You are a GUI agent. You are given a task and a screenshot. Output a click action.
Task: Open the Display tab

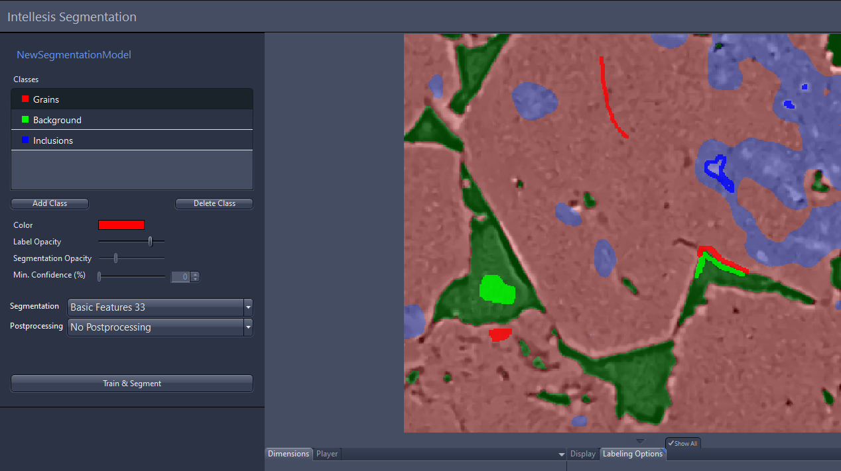[x=582, y=454]
